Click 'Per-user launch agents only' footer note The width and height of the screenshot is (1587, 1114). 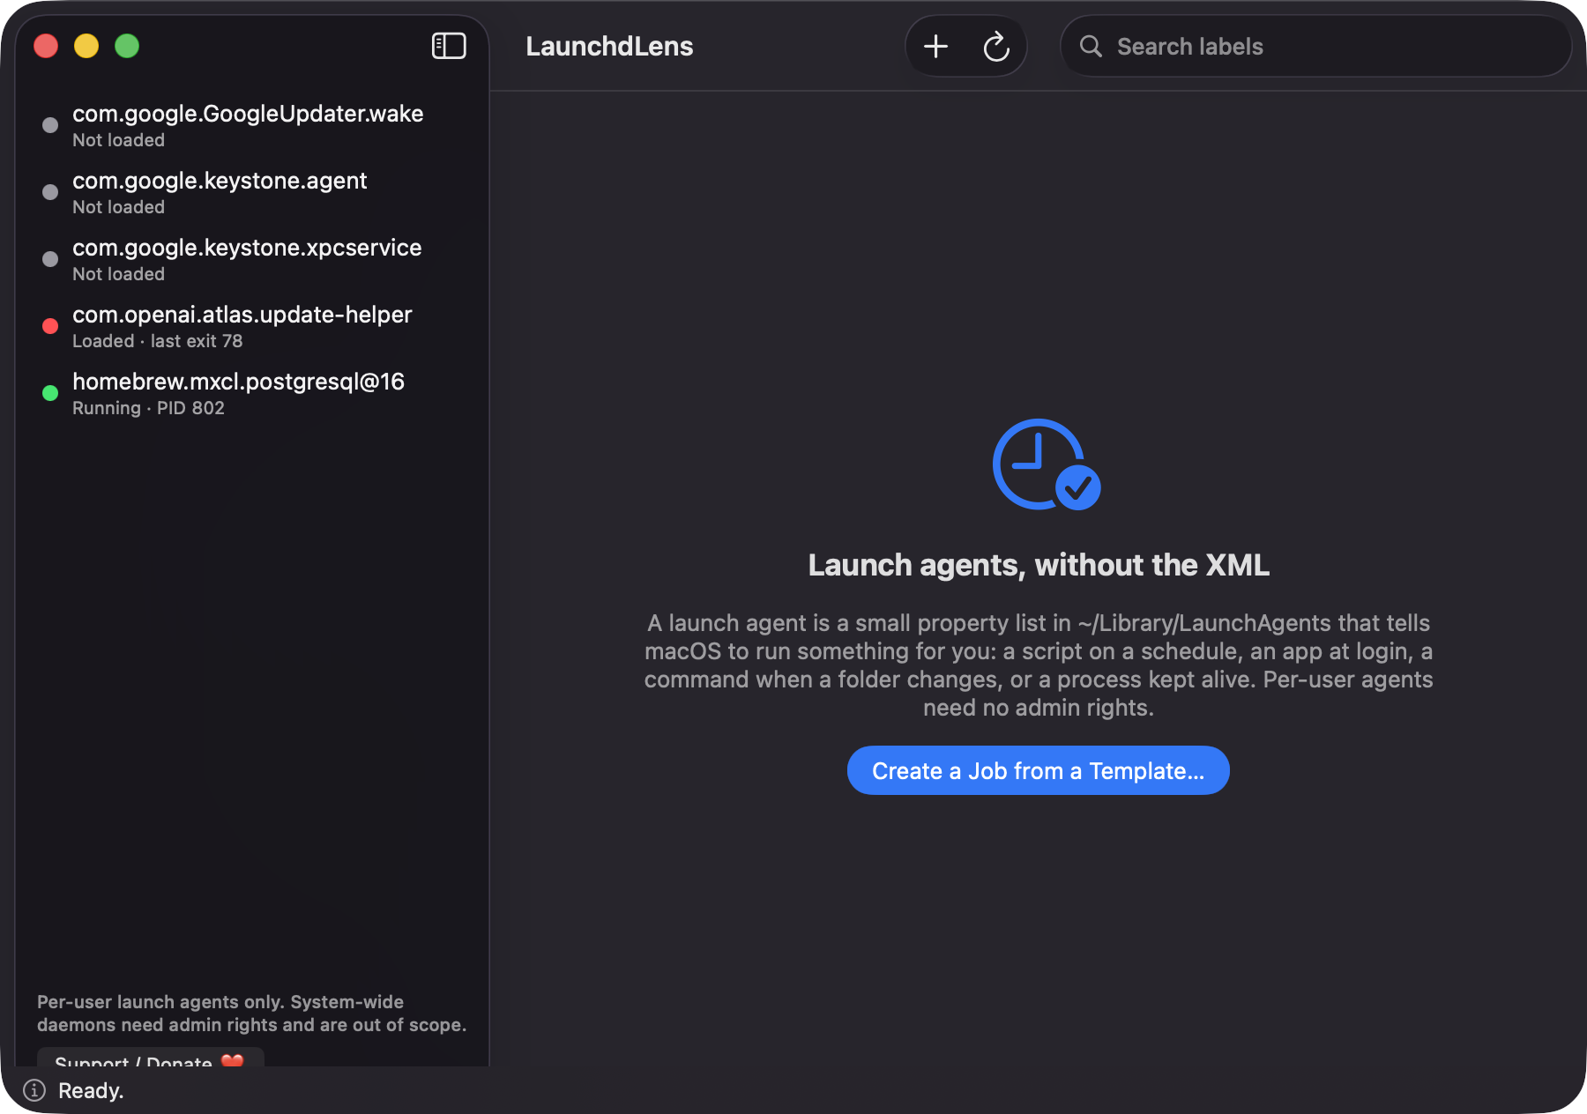(251, 1014)
